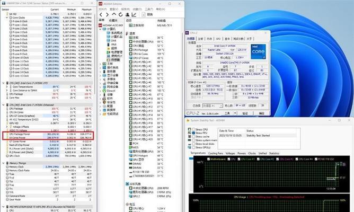
Task: Go forward in AIDA64 toolbar
Action: click(107, 15)
